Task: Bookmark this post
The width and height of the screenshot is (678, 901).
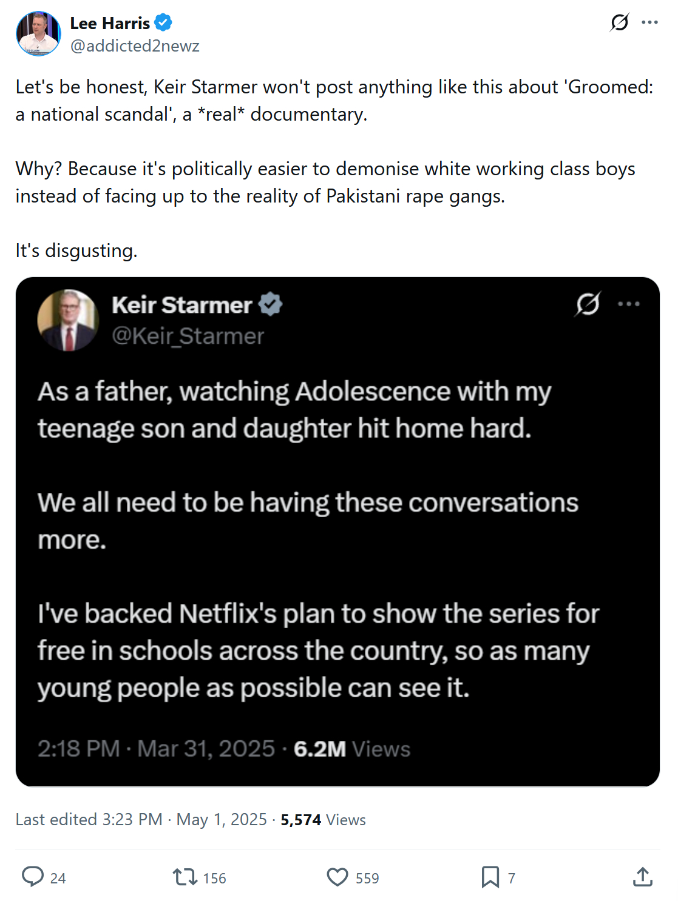Action: coord(490,877)
